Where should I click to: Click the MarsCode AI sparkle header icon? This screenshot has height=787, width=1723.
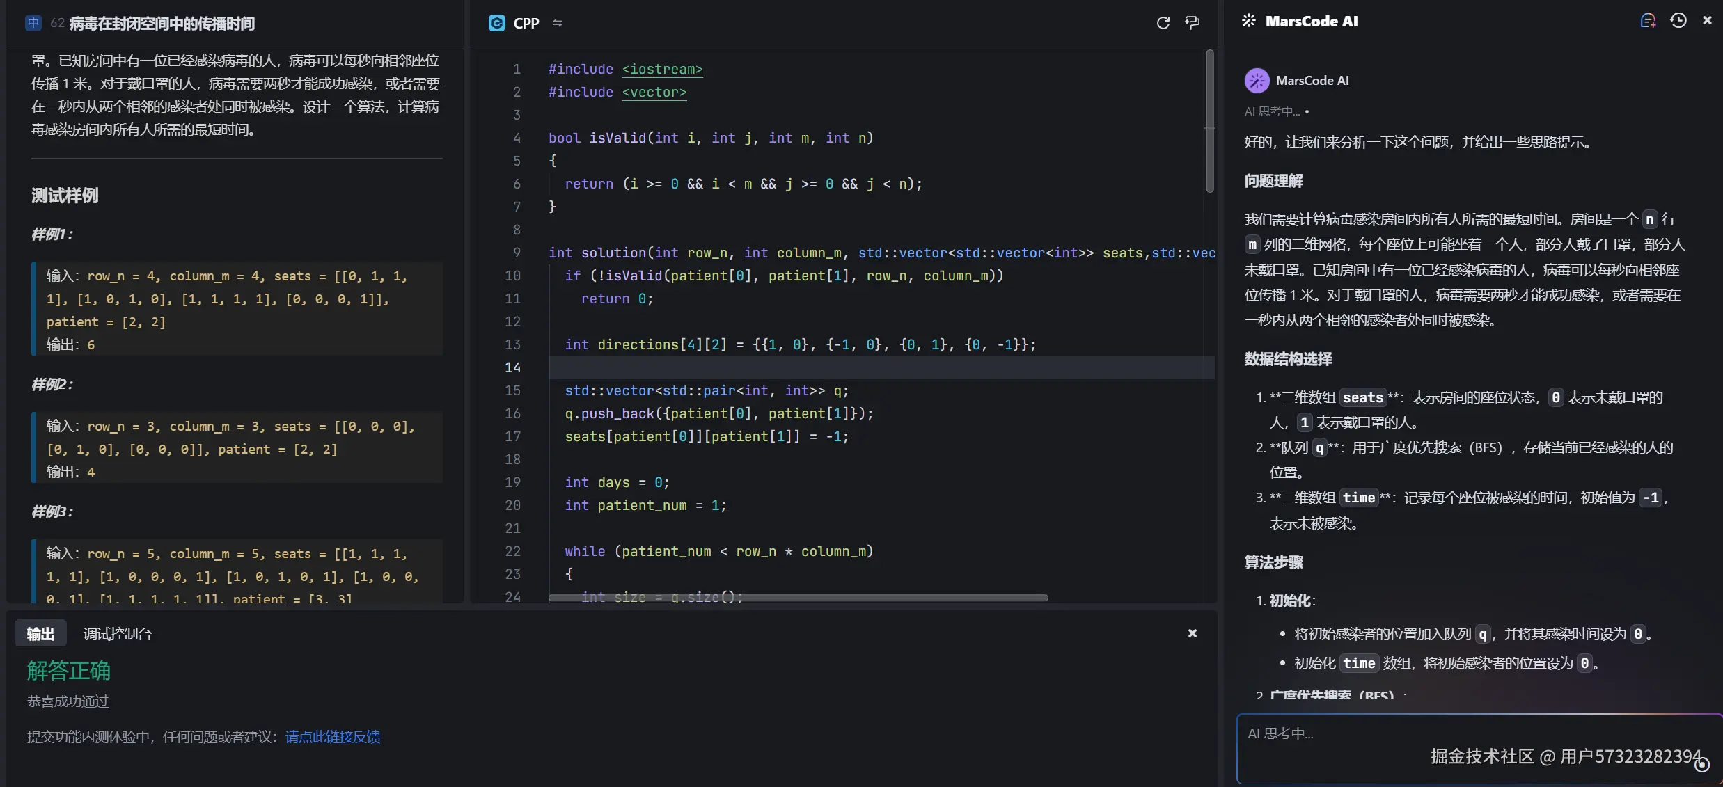pos(1249,21)
